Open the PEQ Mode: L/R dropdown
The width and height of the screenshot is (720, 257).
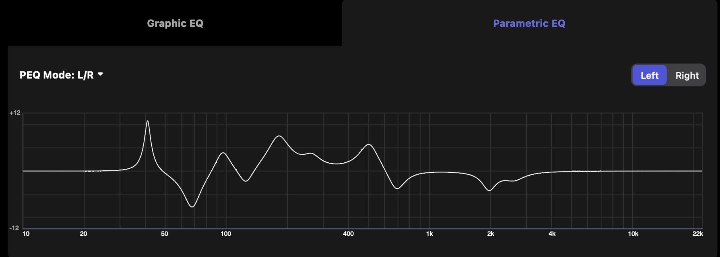coord(61,75)
